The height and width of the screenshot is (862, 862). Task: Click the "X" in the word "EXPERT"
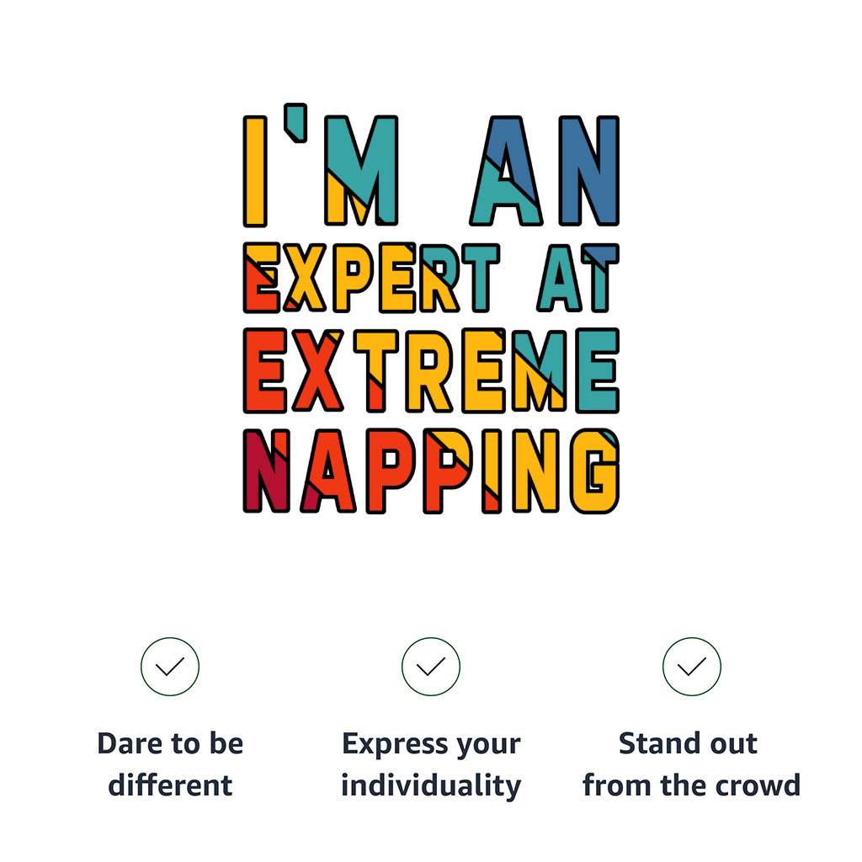coord(307,277)
